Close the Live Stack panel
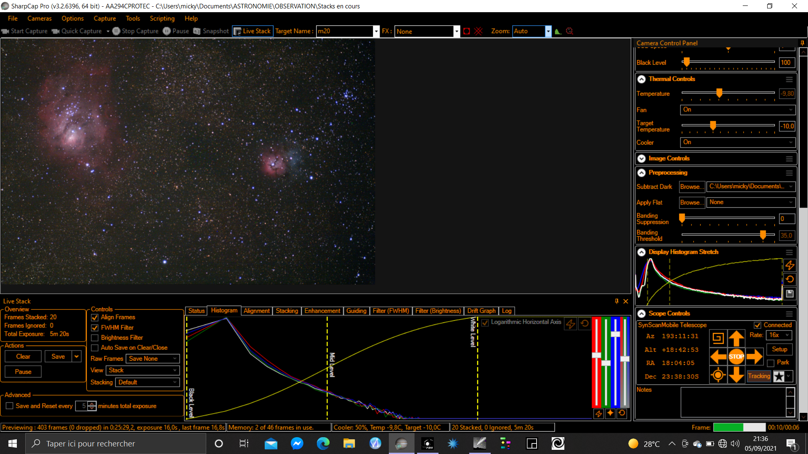Image resolution: width=808 pixels, height=454 pixels. pos(626,301)
